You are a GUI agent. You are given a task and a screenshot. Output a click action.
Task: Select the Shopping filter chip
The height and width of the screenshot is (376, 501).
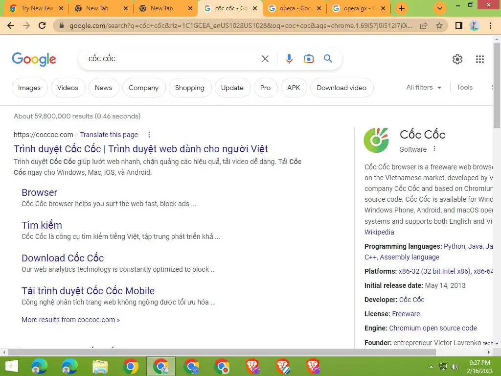click(x=190, y=88)
